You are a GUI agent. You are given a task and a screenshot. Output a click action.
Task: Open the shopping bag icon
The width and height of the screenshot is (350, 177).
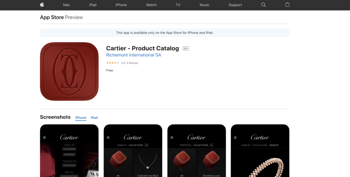tap(287, 4)
